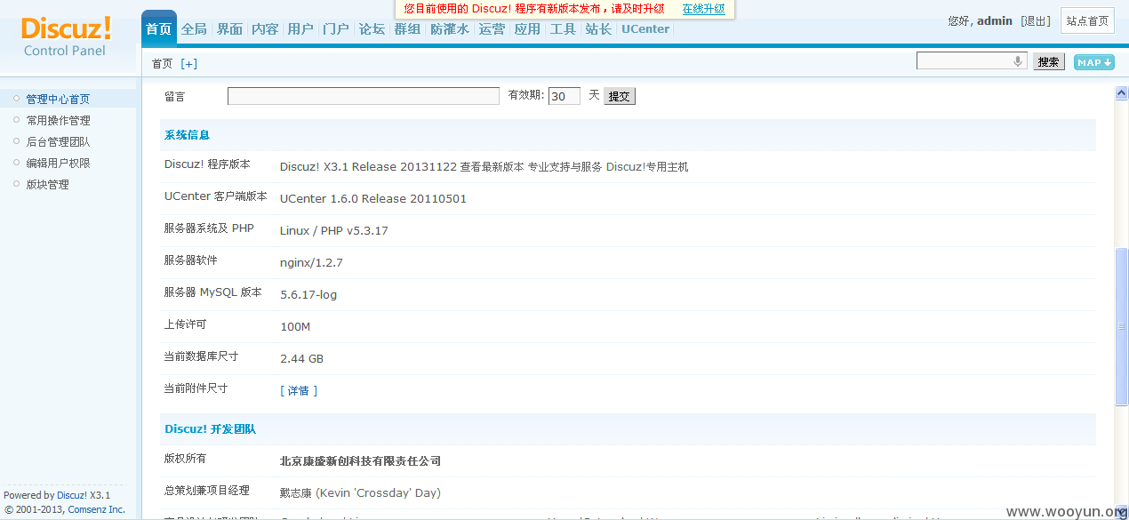Open the MAP navigation button

click(x=1093, y=62)
